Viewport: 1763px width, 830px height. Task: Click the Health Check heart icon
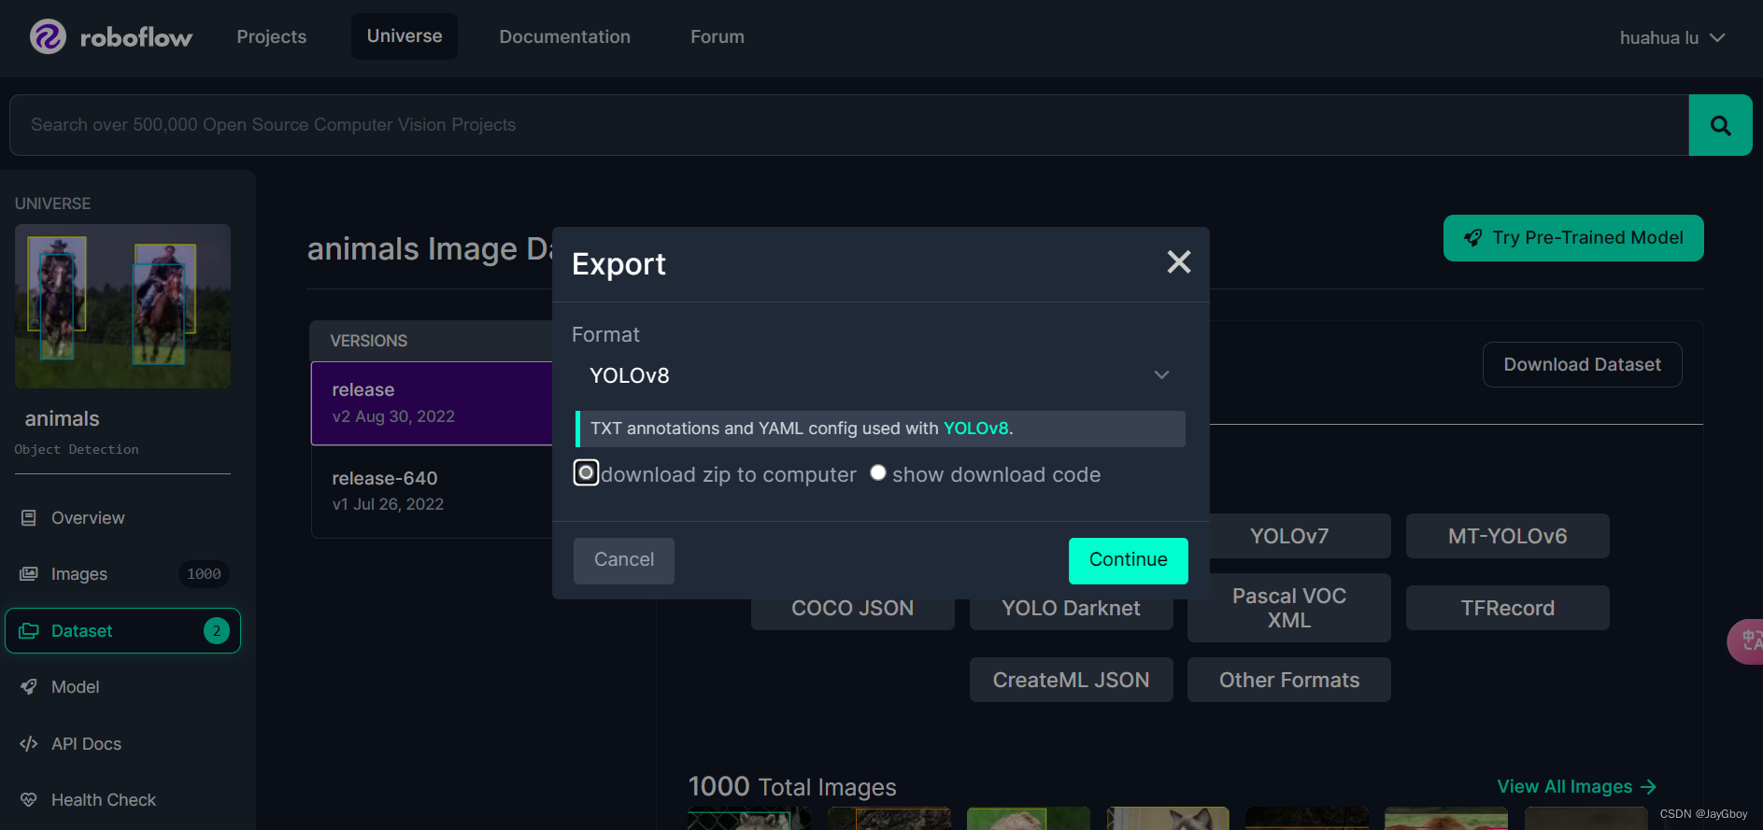tap(29, 799)
